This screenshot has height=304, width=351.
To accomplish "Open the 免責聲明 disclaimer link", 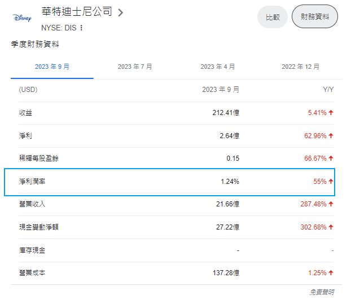I will coord(322,292).
